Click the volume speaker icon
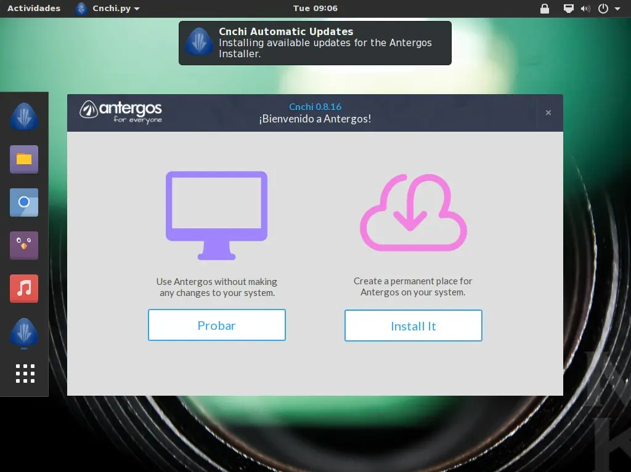The height and width of the screenshot is (472, 631). [585, 9]
